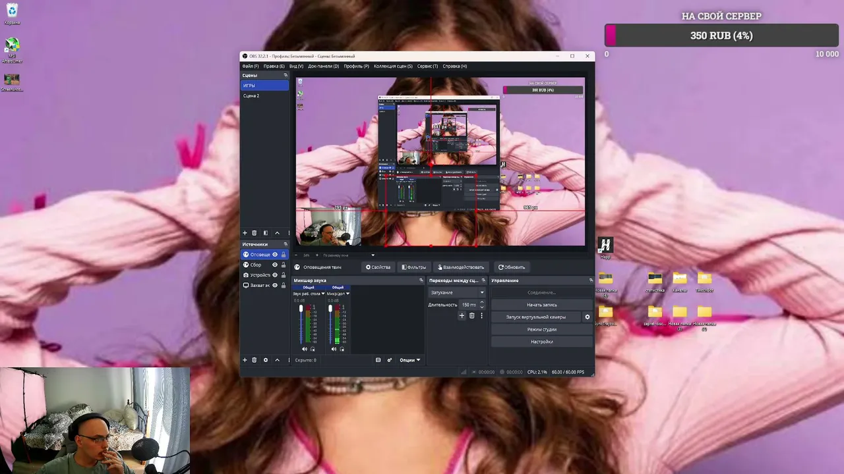
Task: Hide the Оповеще source with eye icon
Action: (275, 255)
